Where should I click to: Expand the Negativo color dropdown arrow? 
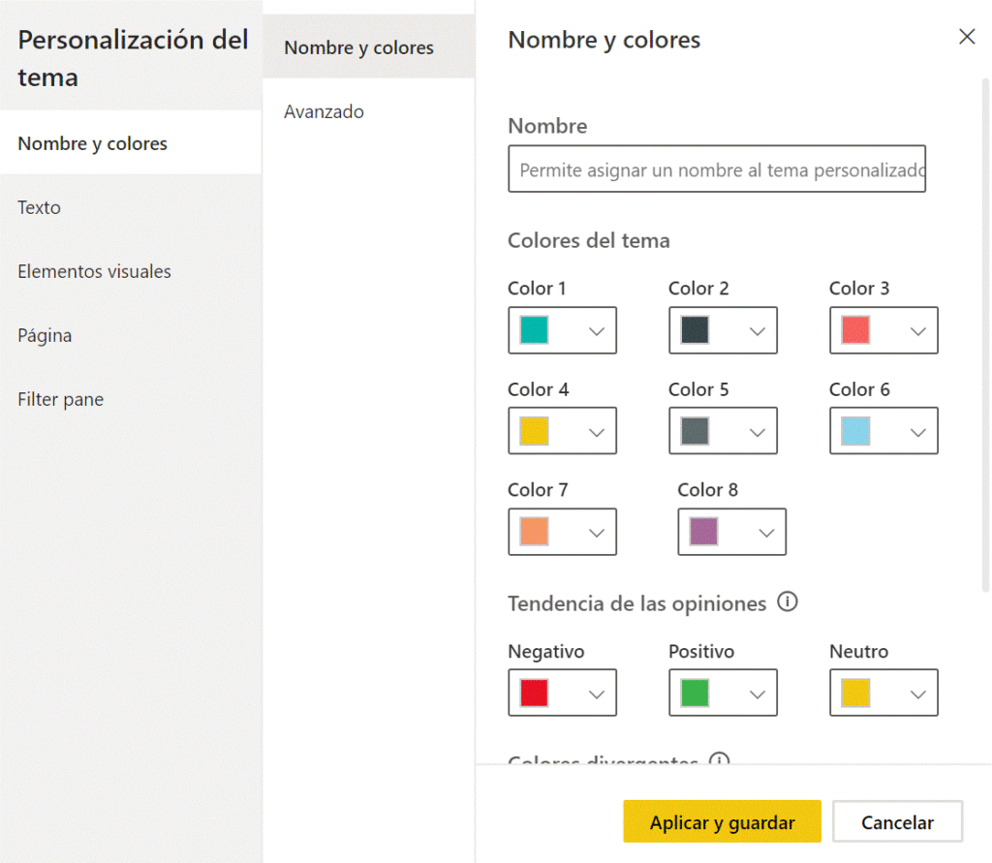click(x=597, y=694)
